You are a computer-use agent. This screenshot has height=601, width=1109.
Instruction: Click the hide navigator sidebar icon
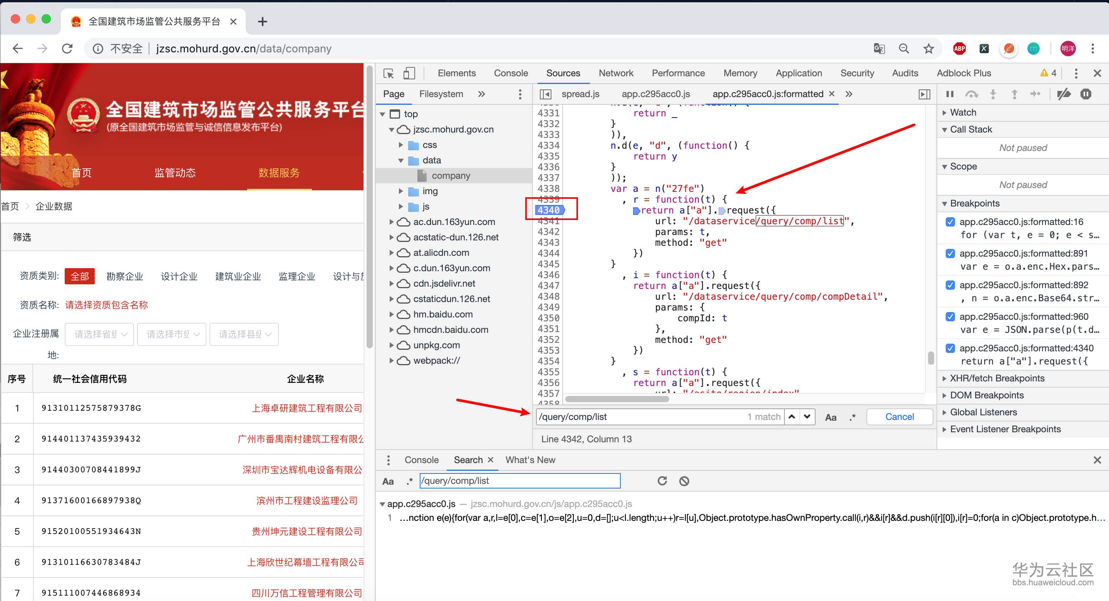click(546, 94)
